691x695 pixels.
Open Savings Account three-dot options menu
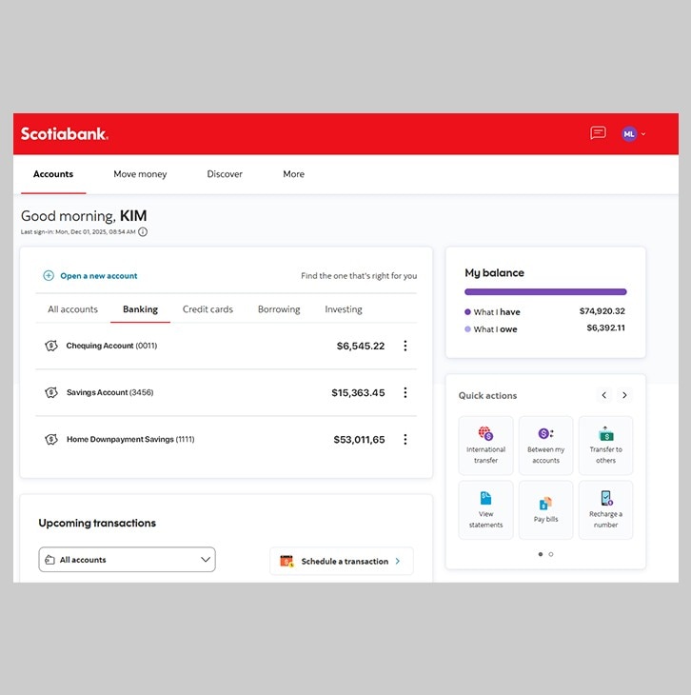[405, 392]
